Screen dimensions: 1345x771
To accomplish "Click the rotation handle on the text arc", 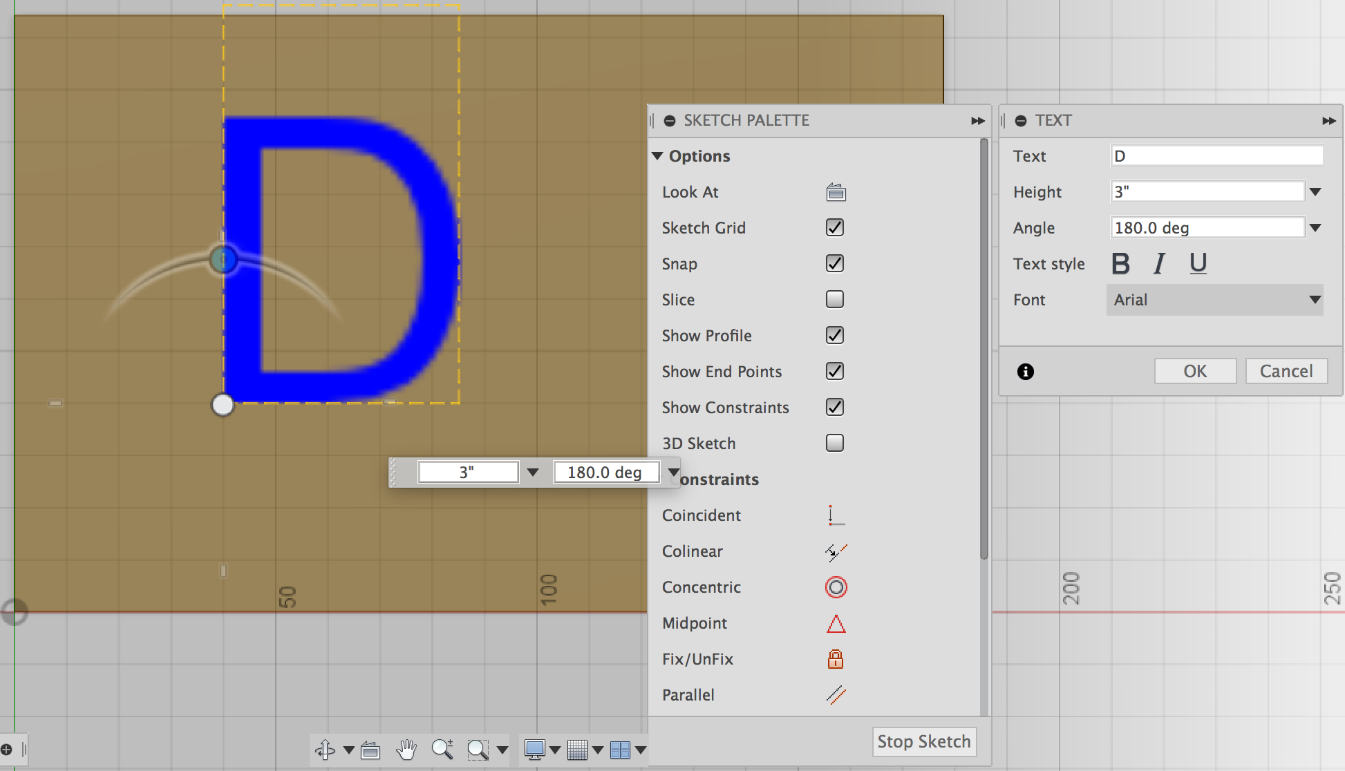I will [223, 260].
